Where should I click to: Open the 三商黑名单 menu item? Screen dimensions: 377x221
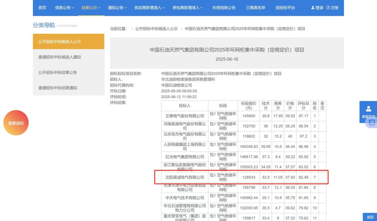coord(255,8)
